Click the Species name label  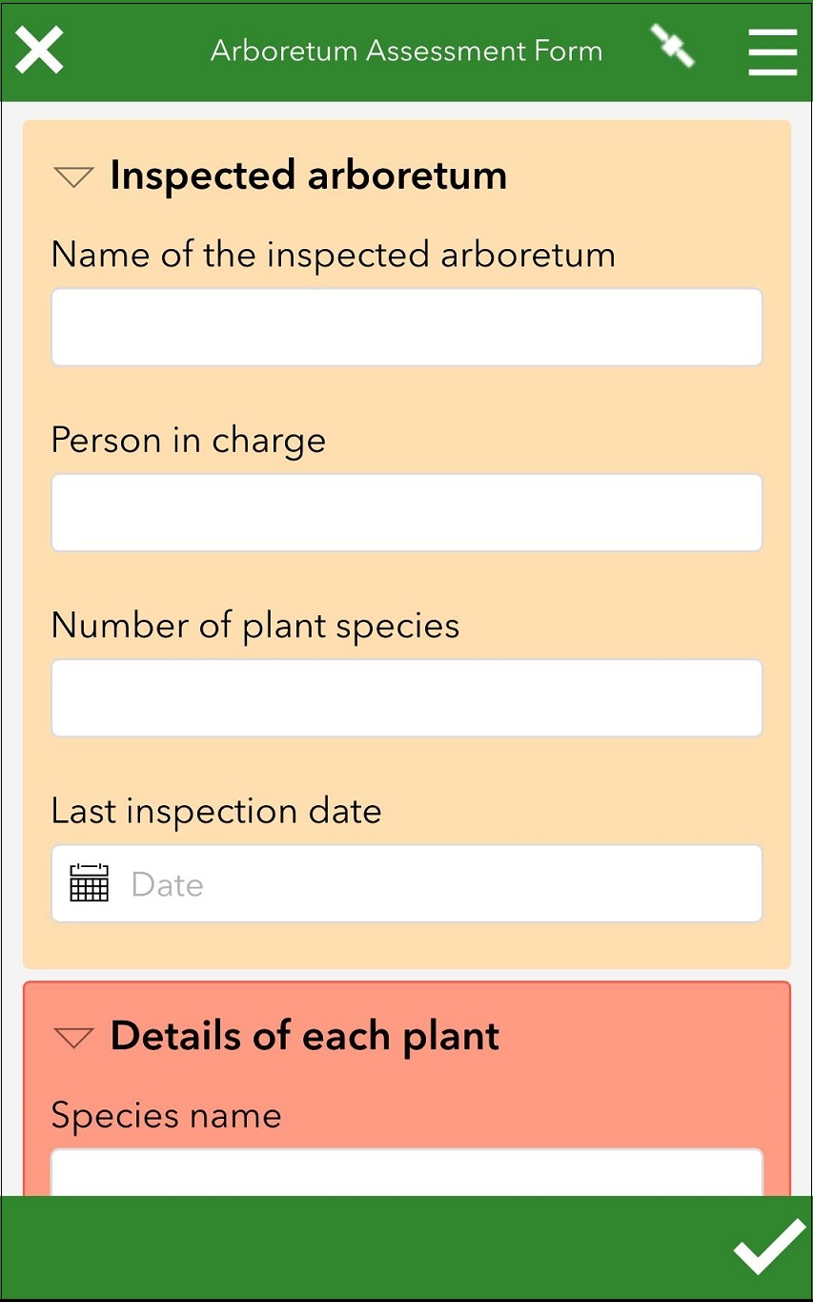[167, 1115]
